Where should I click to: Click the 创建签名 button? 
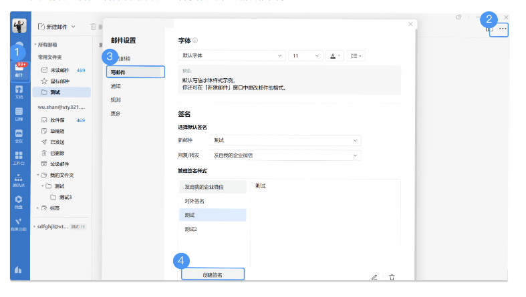tap(213, 274)
